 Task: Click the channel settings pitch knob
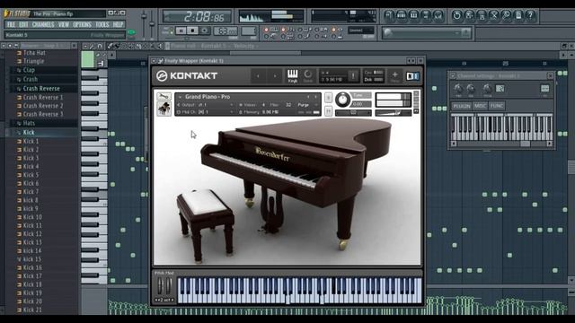[487, 89]
